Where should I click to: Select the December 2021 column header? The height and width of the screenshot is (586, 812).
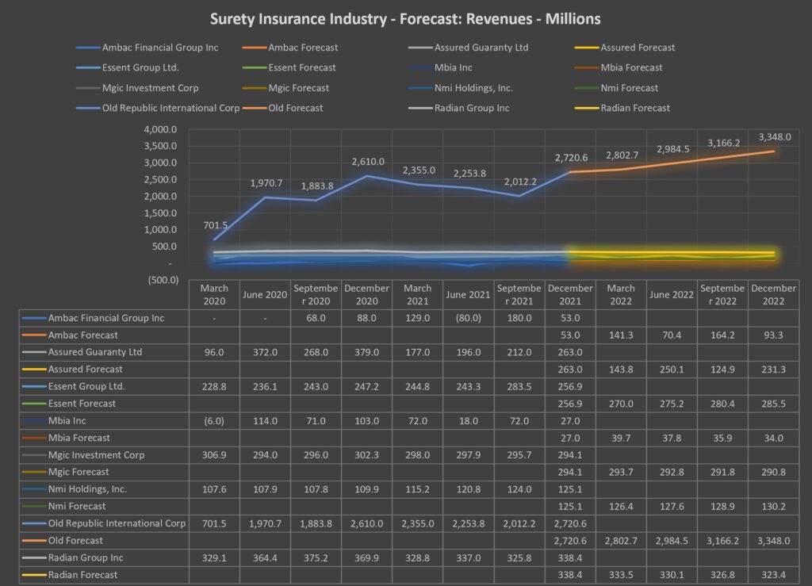pyautogui.click(x=570, y=293)
